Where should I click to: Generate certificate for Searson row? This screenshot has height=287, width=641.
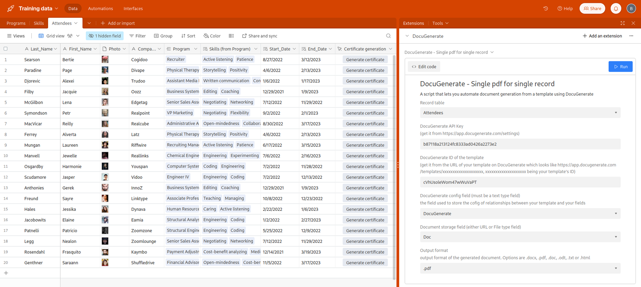click(365, 60)
